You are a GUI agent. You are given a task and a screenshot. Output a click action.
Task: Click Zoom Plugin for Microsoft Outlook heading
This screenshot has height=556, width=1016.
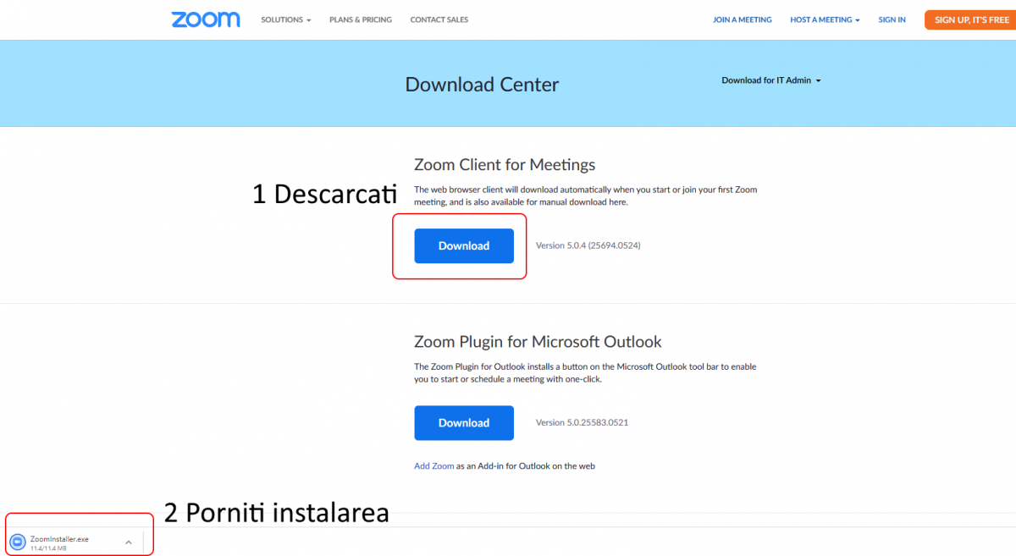pyautogui.click(x=538, y=342)
